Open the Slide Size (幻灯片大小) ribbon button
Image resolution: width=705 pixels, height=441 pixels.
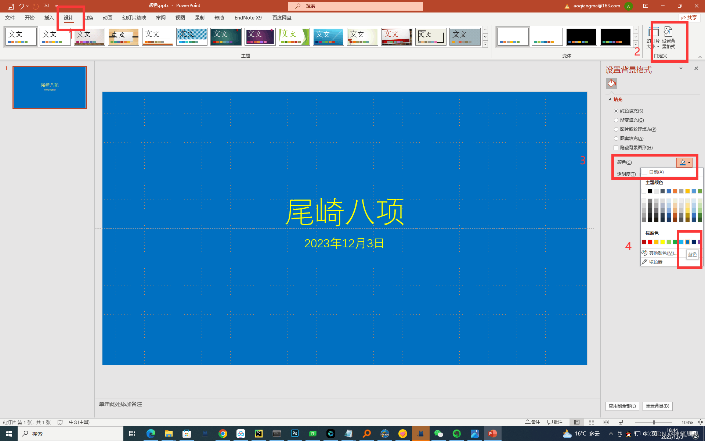pyautogui.click(x=653, y=37)
